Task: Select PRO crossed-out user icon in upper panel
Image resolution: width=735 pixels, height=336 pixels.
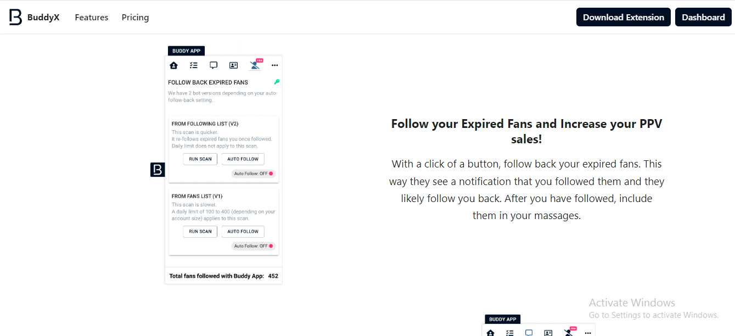Action: pyautogui.click(x=255, y=65)
